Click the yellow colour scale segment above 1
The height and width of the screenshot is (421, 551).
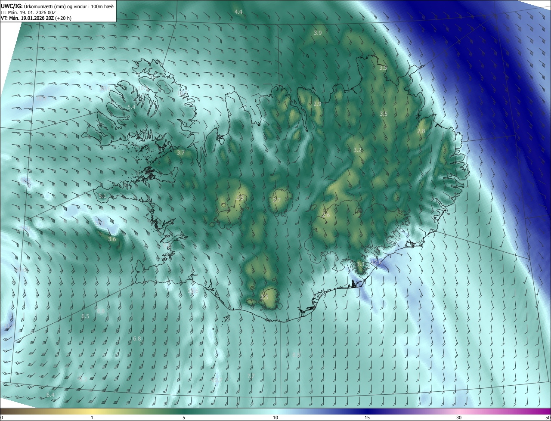(92, 411)
